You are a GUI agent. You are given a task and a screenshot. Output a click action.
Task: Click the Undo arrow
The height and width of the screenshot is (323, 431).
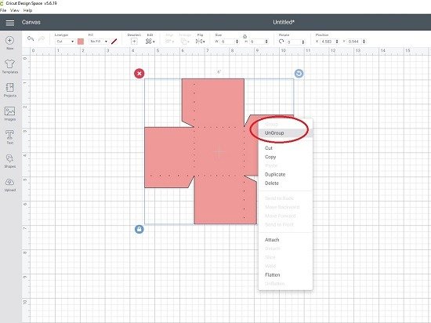[31, 38]
